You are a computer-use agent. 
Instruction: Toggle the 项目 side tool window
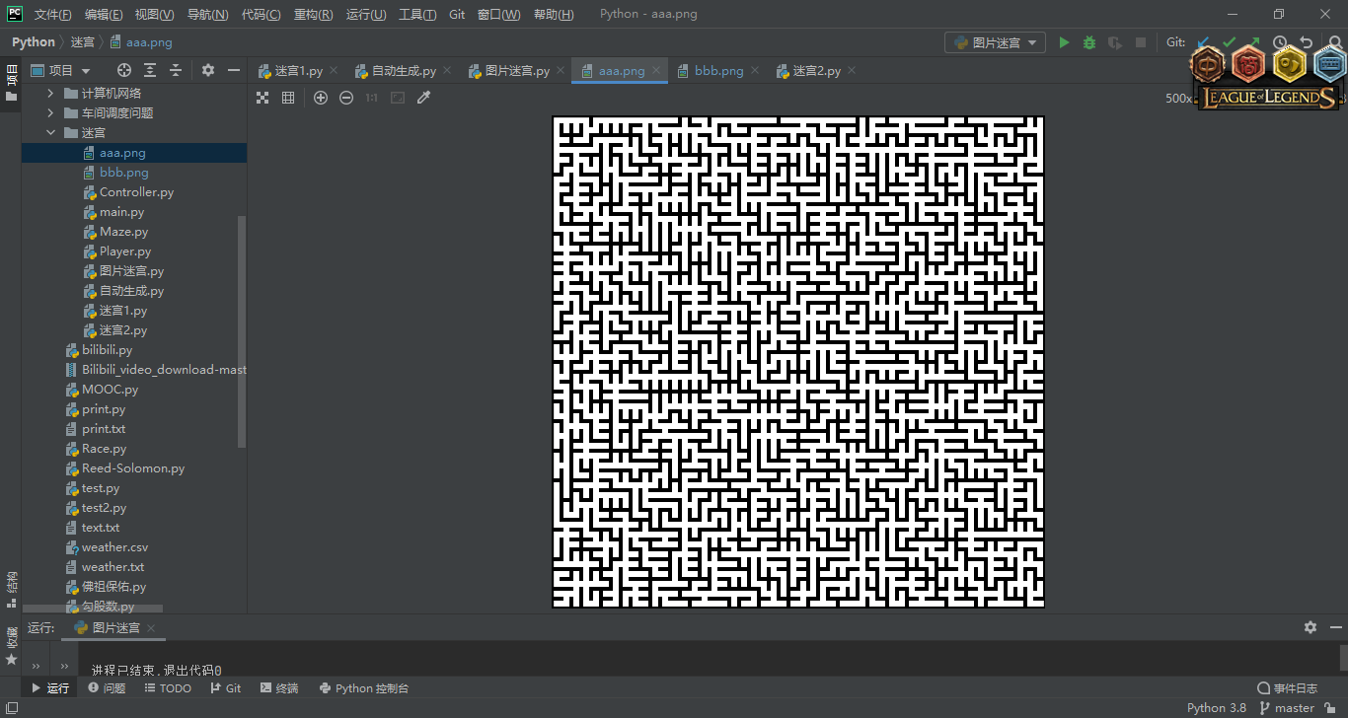pos(12,83)
